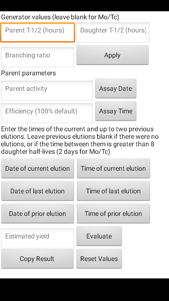Select the Daughter T-1/2 hours field

113,32
